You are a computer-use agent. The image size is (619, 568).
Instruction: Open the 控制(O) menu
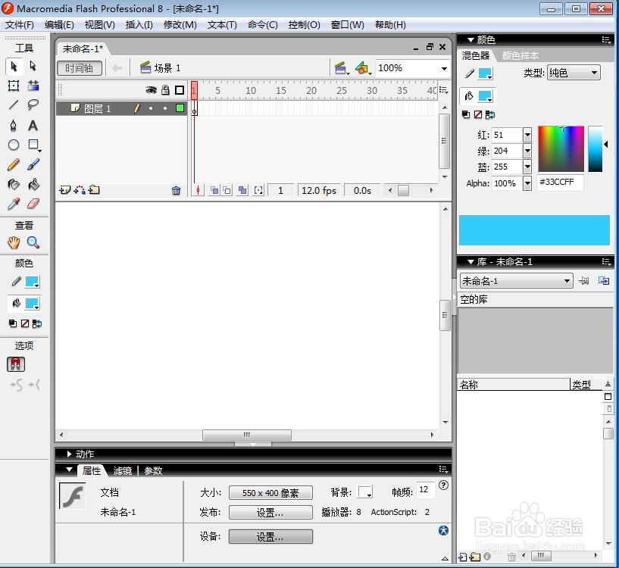[x=304, y=25]
